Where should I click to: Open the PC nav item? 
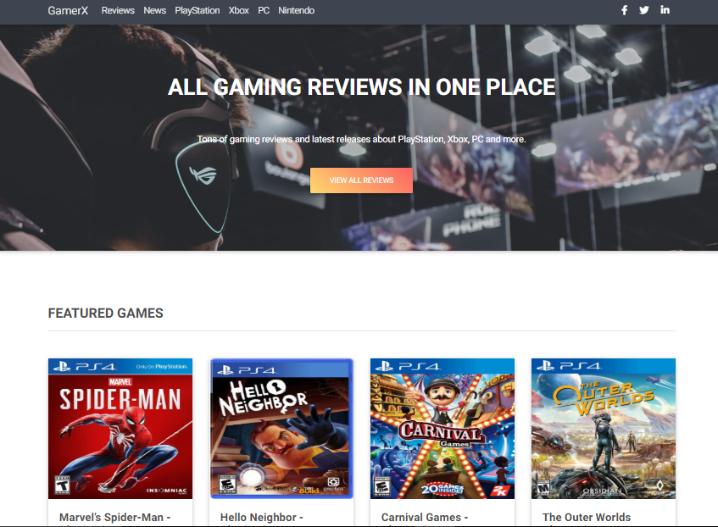tap(264, 10)
